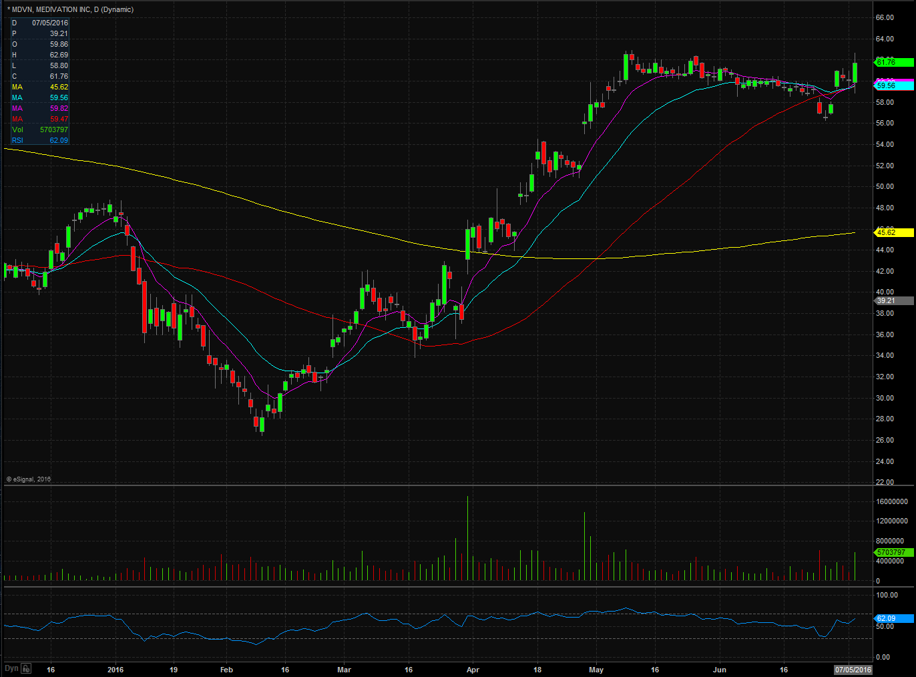Click the 48.00 price scale label

(x=885, y=208)
